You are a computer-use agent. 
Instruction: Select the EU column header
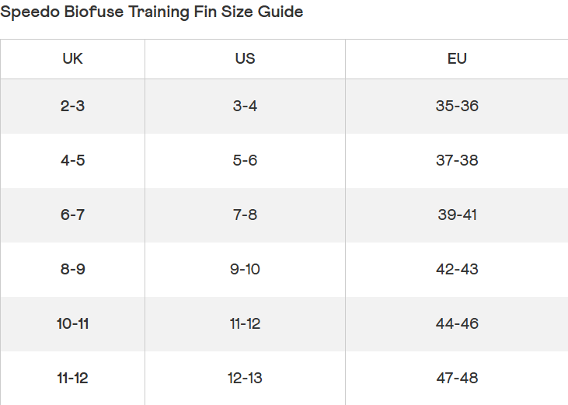coord(457,58)
